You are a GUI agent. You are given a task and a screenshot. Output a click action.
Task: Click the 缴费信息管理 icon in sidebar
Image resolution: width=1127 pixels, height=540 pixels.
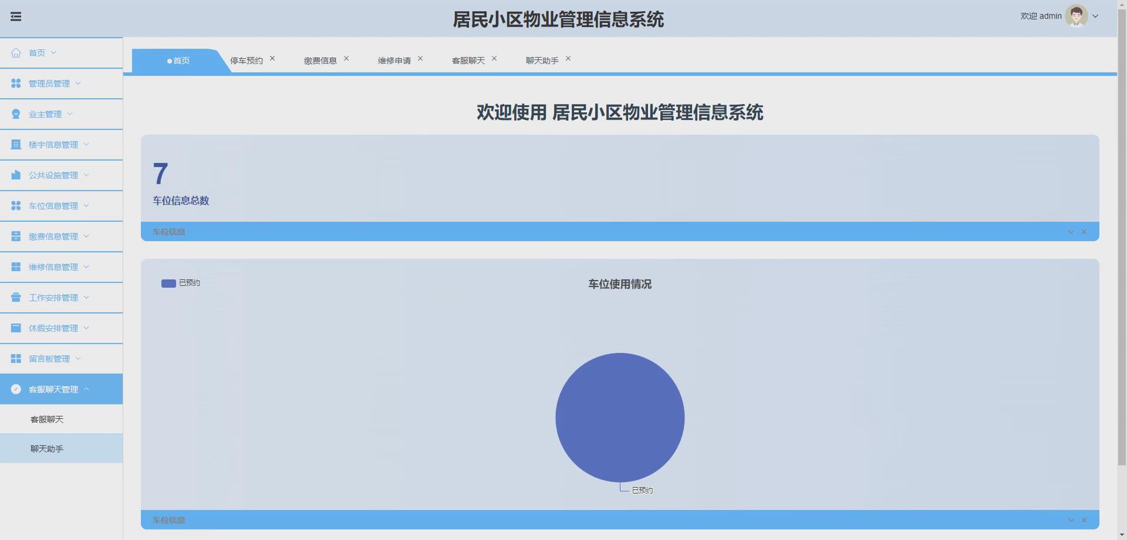(16, 236)
